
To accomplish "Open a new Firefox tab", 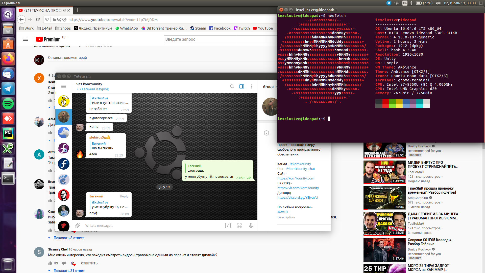I will click(x=77, y=10).
